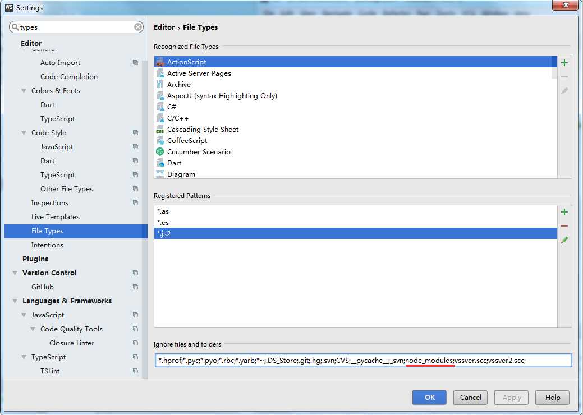Screen dimensions: 583x415
Task: Collapse the Colors & Fonts tree node
Action: 24,91
